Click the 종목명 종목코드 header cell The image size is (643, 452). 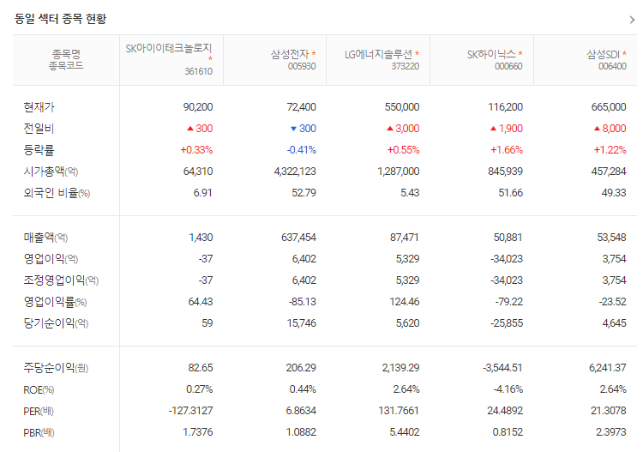click(x=66, y=60)
